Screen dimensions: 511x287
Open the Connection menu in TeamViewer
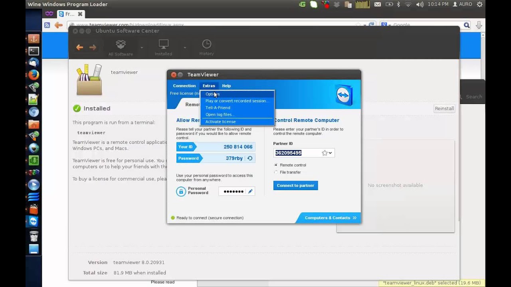pyautogui.click(x=184, y=86)
